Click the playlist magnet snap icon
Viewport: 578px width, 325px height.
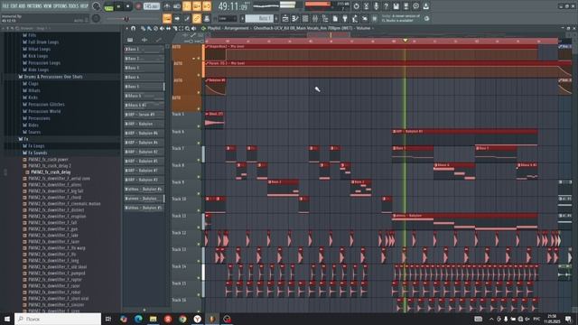[134, 28]
